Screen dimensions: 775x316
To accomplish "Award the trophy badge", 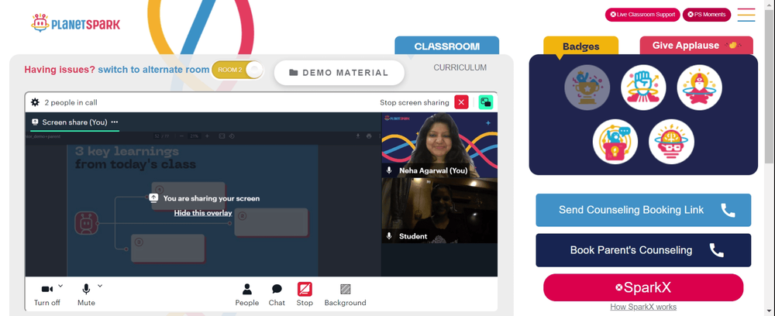I will 587,88.
